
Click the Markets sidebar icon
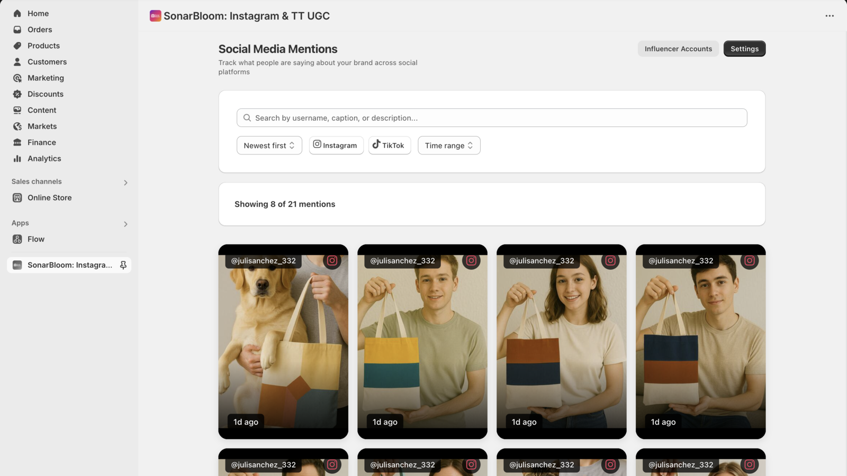point(17,126)
